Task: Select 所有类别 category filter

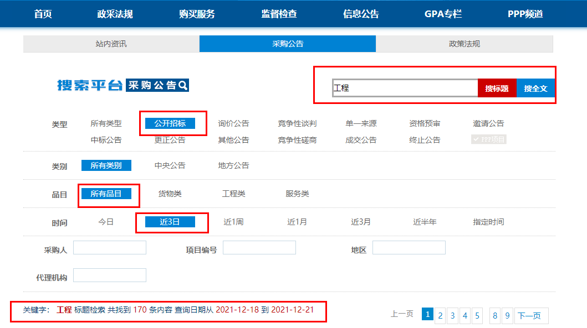Action: point(106,165)
